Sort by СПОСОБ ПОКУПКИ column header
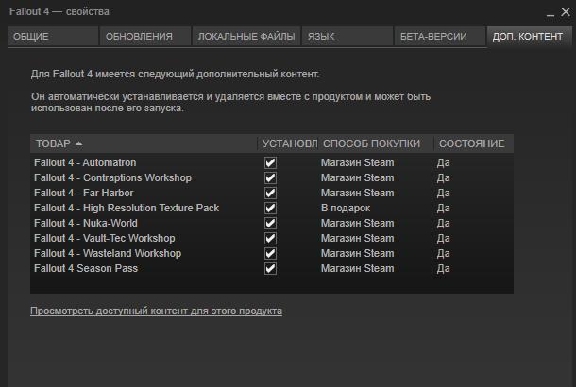Screen dimensions: 576x387 point(376,143)
